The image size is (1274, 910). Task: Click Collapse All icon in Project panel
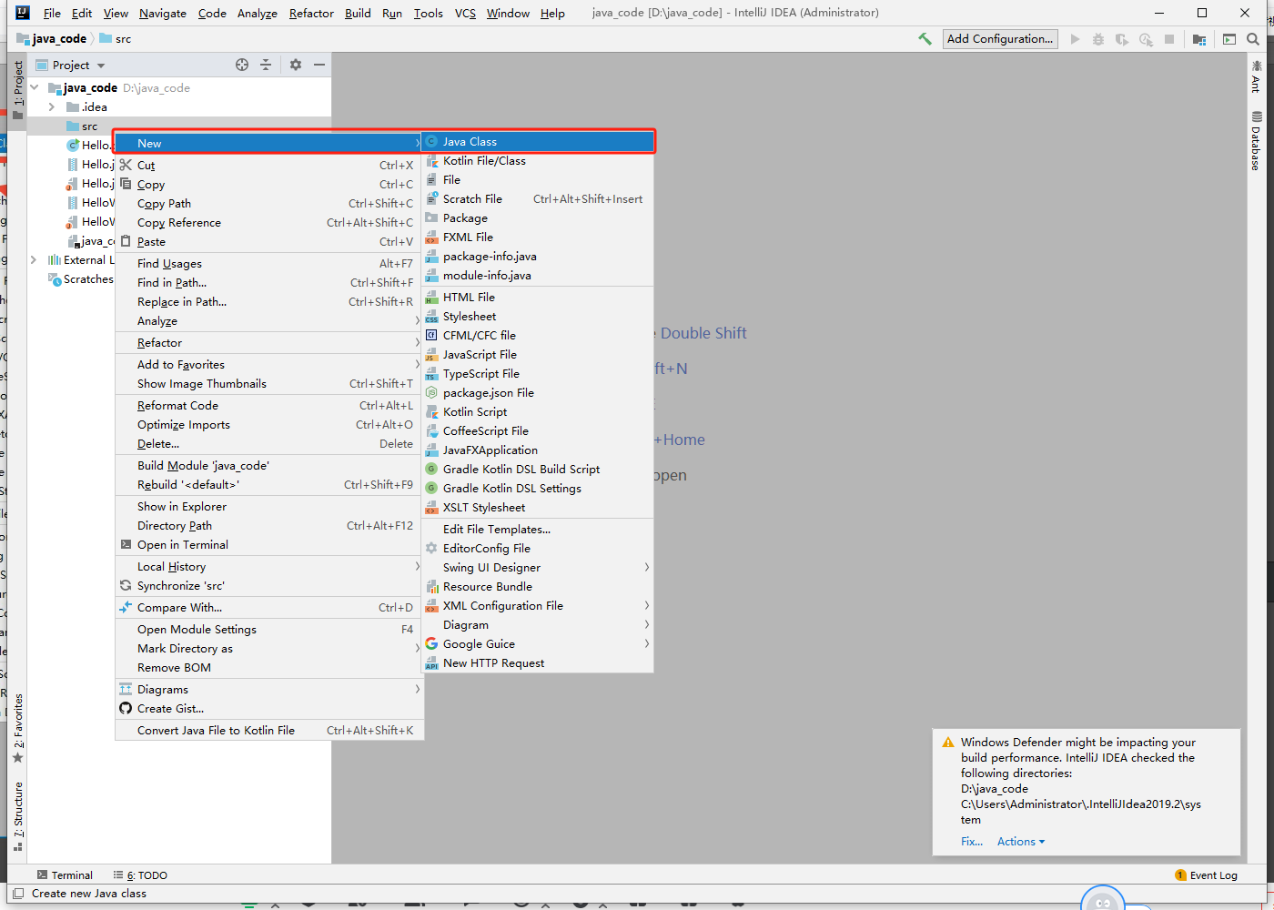tap(266, 65)
